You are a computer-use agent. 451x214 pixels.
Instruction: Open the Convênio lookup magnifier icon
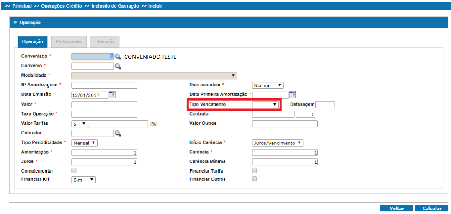(118, 66)
